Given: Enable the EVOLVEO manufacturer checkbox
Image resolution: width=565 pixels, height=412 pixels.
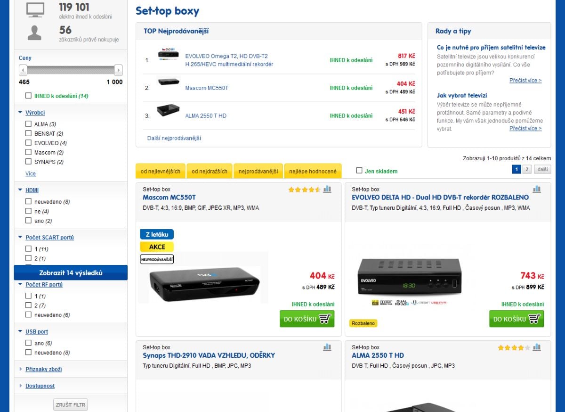Looking at the screenshot, I should pos(28,143).
